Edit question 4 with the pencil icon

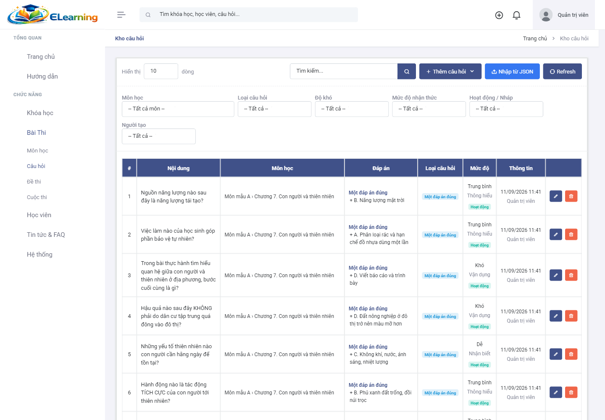pyautogui.click(x=556, y=316)
